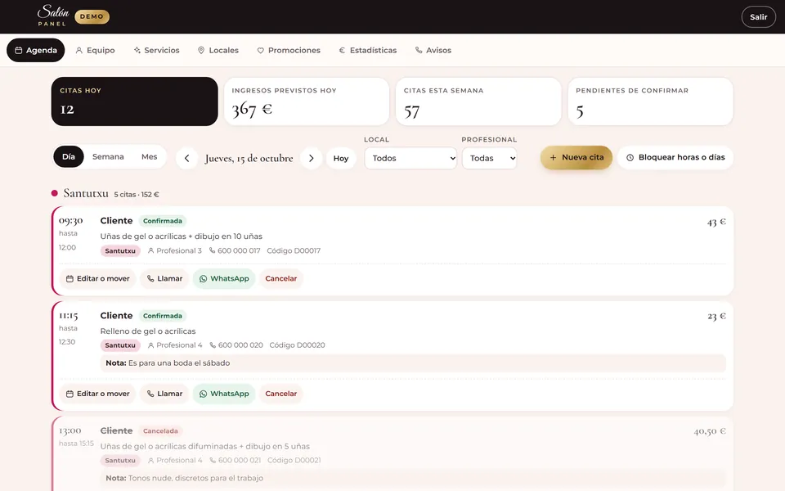This screenshot has height=491, width=785.
Task: Open the Pendientes de confirmar card
Action: point(650,101)
